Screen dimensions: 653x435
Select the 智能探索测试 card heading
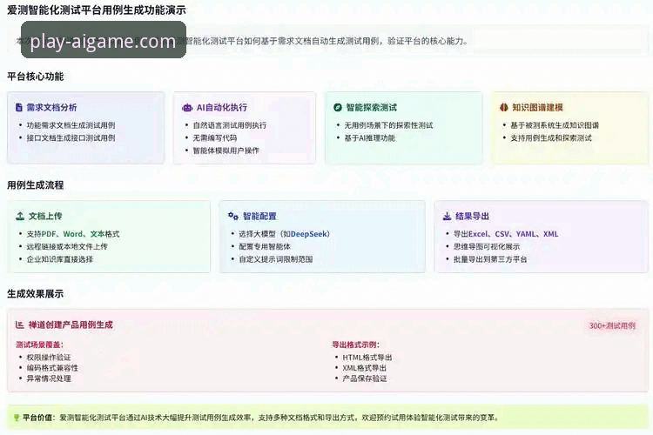point(372,107)
